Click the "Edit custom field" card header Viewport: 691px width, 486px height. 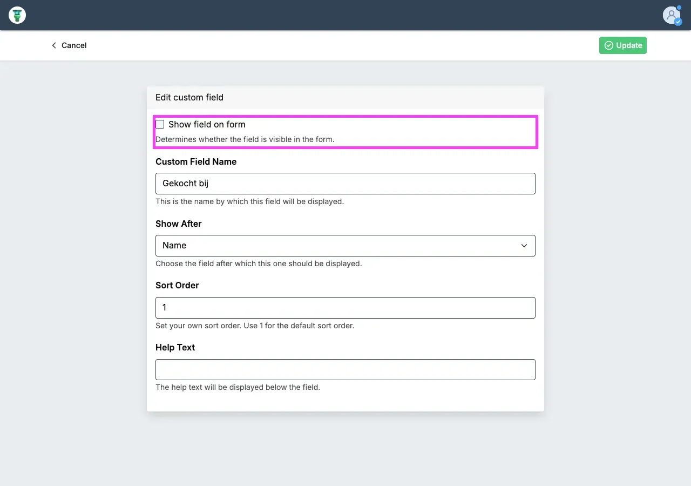tap(189, 98)
